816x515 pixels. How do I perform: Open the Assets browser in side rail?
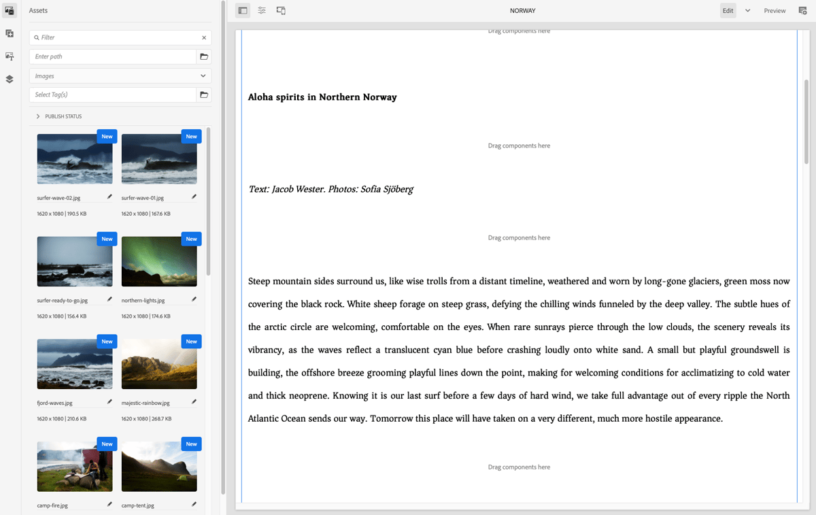point(10,11)
